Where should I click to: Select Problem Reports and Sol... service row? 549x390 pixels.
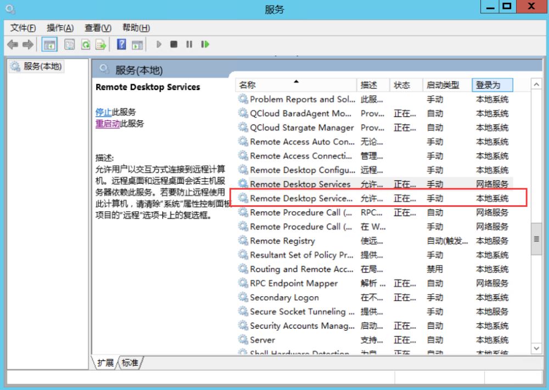coord(374,99)
